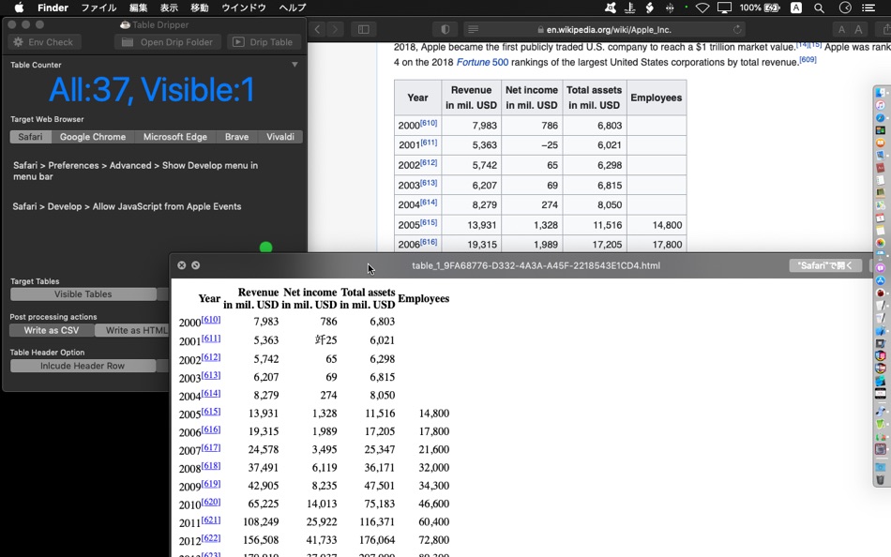Open the battery status menu
891x557 pixels.
[x=761, y=8]
